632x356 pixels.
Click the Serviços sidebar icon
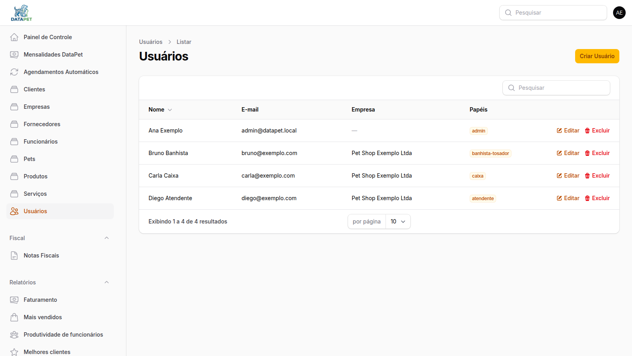click(14, 194)
